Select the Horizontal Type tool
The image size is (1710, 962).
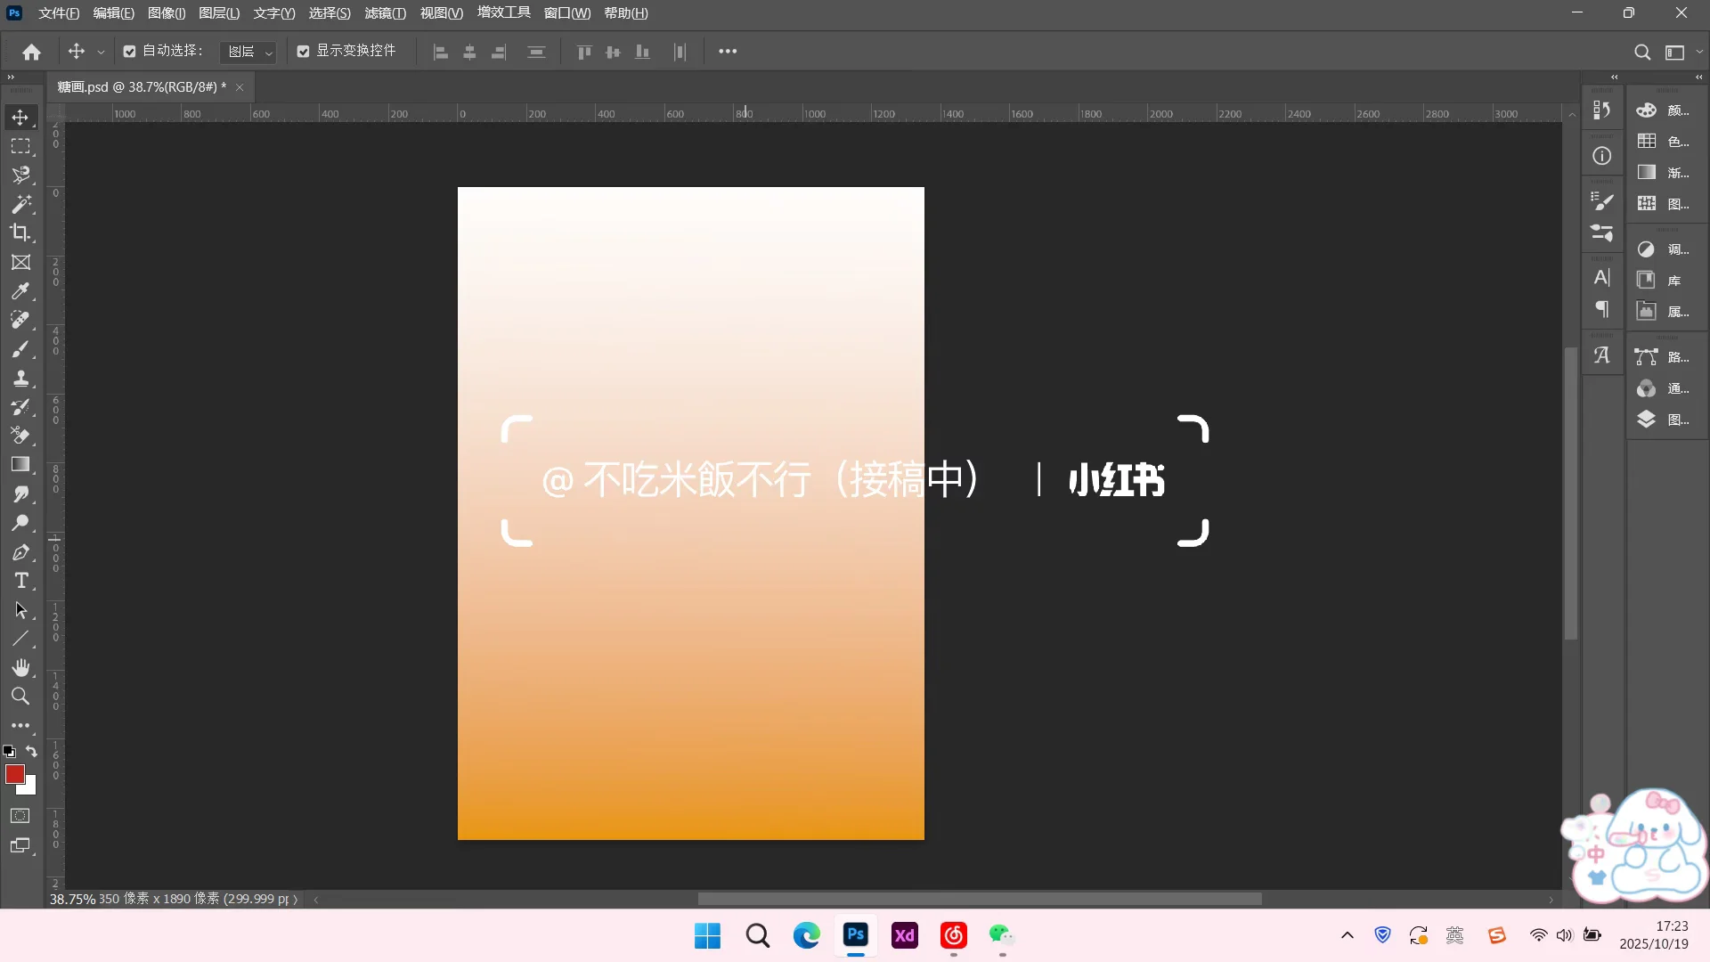click(x=21, y=581)
